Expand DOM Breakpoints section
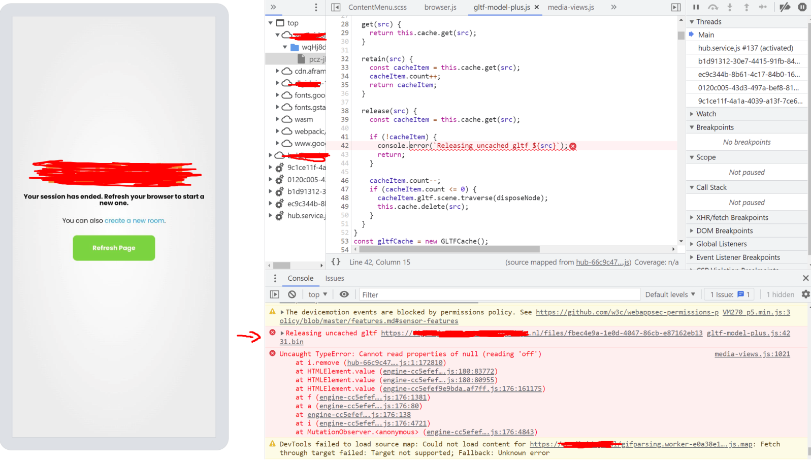The width and height of the screenshot is (811, 461). (692, 231)
